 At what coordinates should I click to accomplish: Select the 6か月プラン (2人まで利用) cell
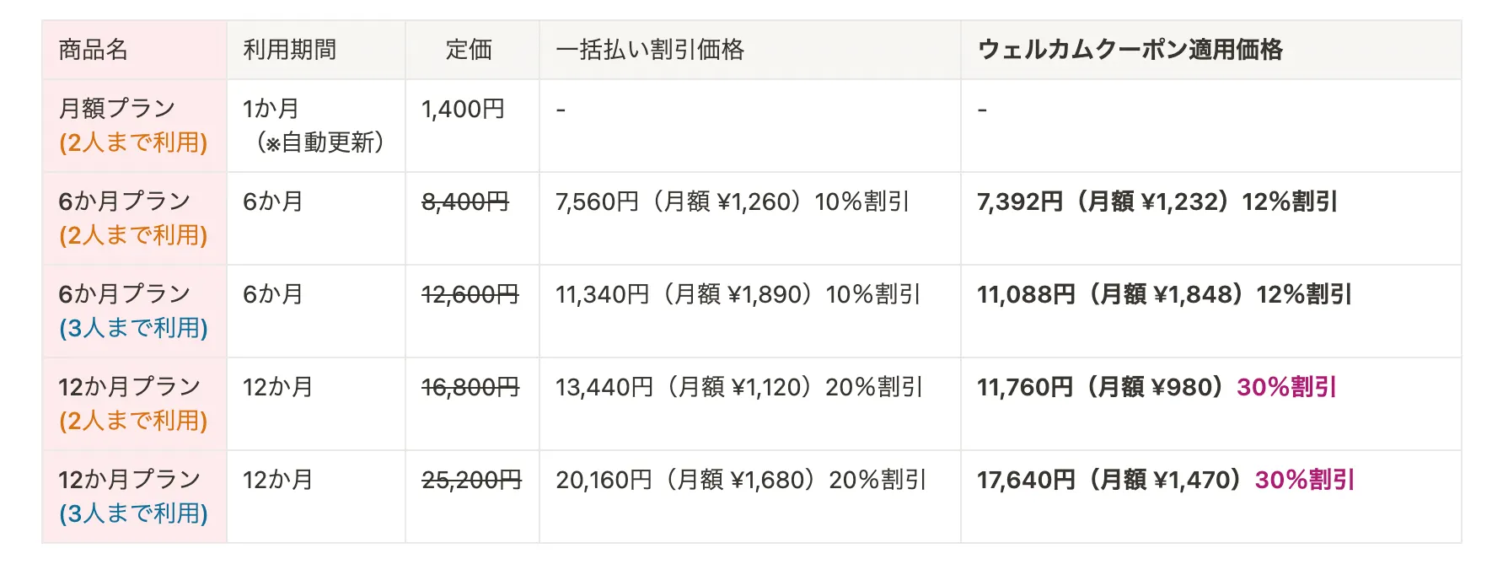(x=134, y=218)
